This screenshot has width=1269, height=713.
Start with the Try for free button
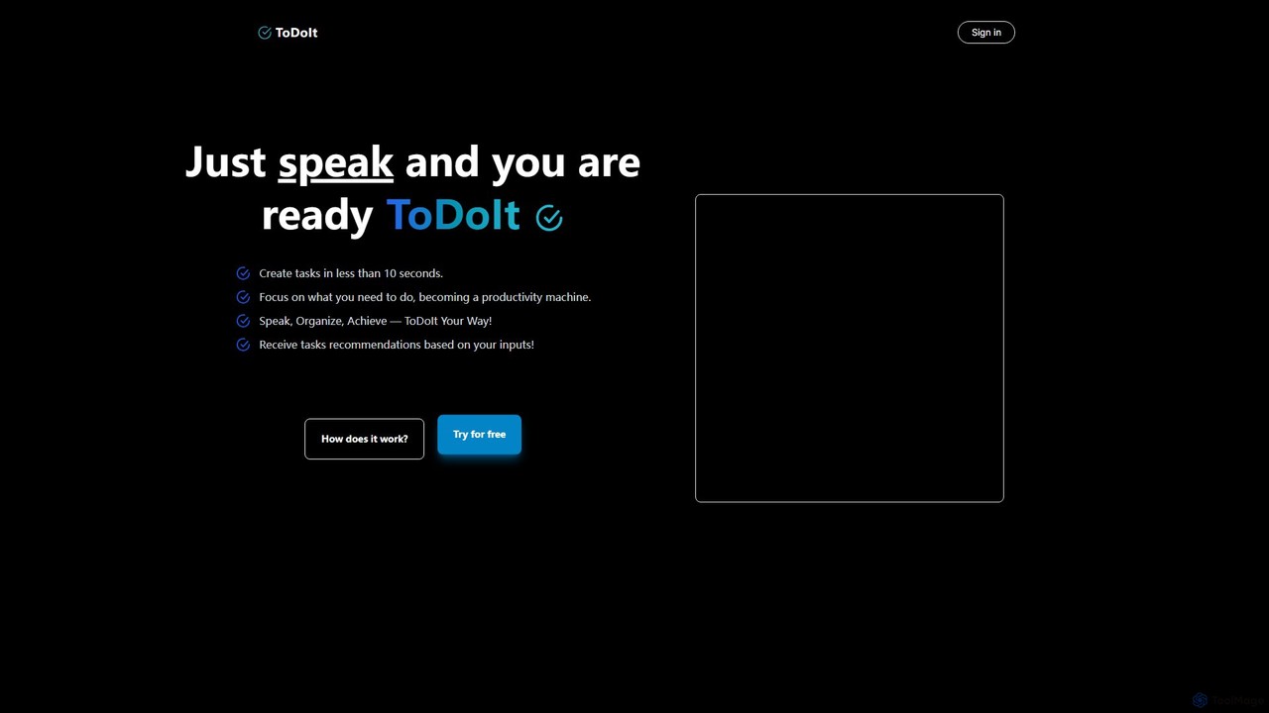click(479, 434)
